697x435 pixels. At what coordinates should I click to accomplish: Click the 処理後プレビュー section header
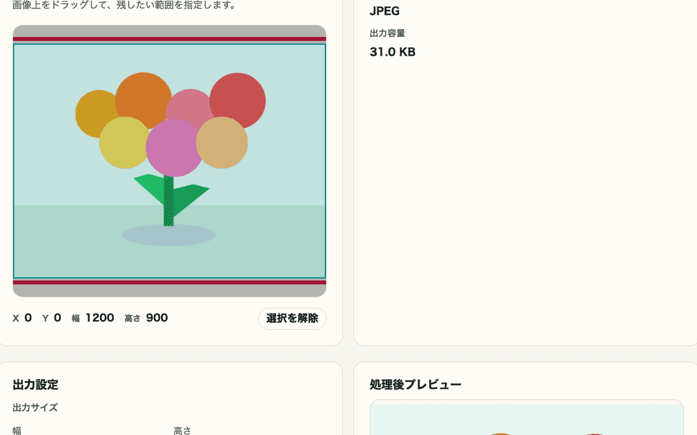tap(414, 384)
